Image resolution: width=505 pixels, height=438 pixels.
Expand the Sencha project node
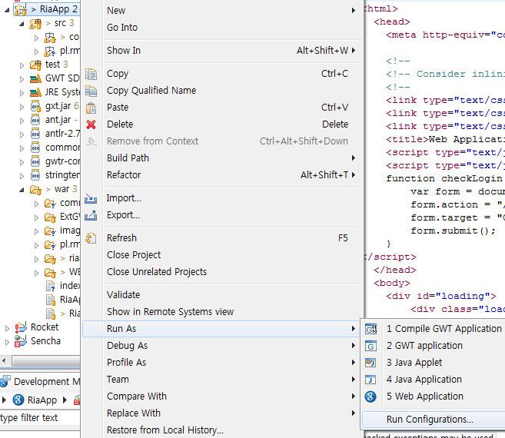[x=7, y=342]
